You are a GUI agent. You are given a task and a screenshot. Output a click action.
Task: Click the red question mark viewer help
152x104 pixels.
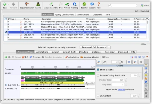(x=147, y=57)
